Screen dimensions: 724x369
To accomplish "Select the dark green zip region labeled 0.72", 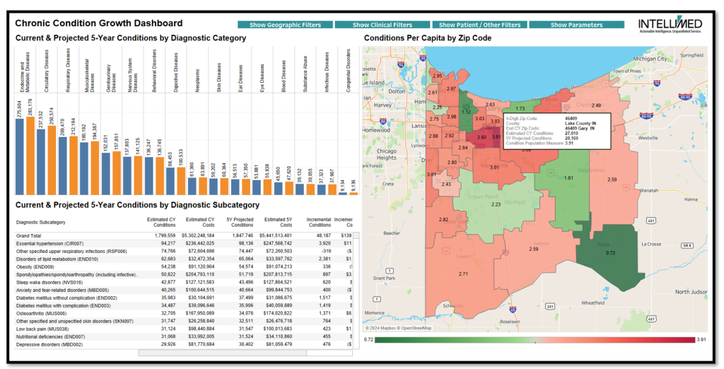I will tap(610, 253).
